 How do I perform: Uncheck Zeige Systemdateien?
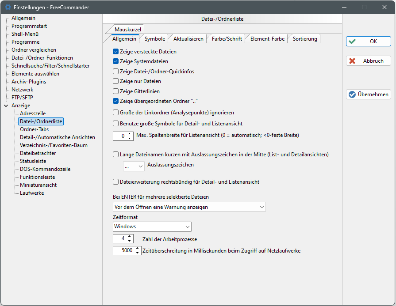point(115,61)
